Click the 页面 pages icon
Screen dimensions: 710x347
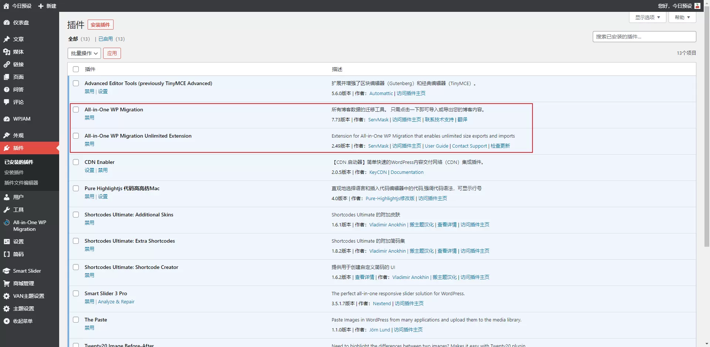(x=7, y=77)
